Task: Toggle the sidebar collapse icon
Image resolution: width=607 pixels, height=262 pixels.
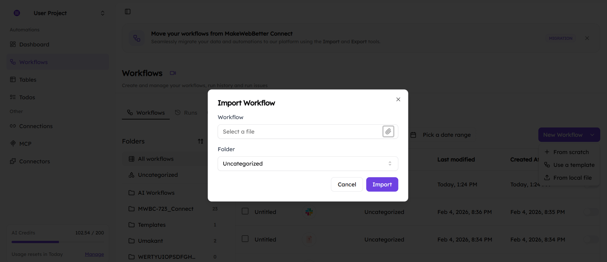Action: (x=128, y=12)
